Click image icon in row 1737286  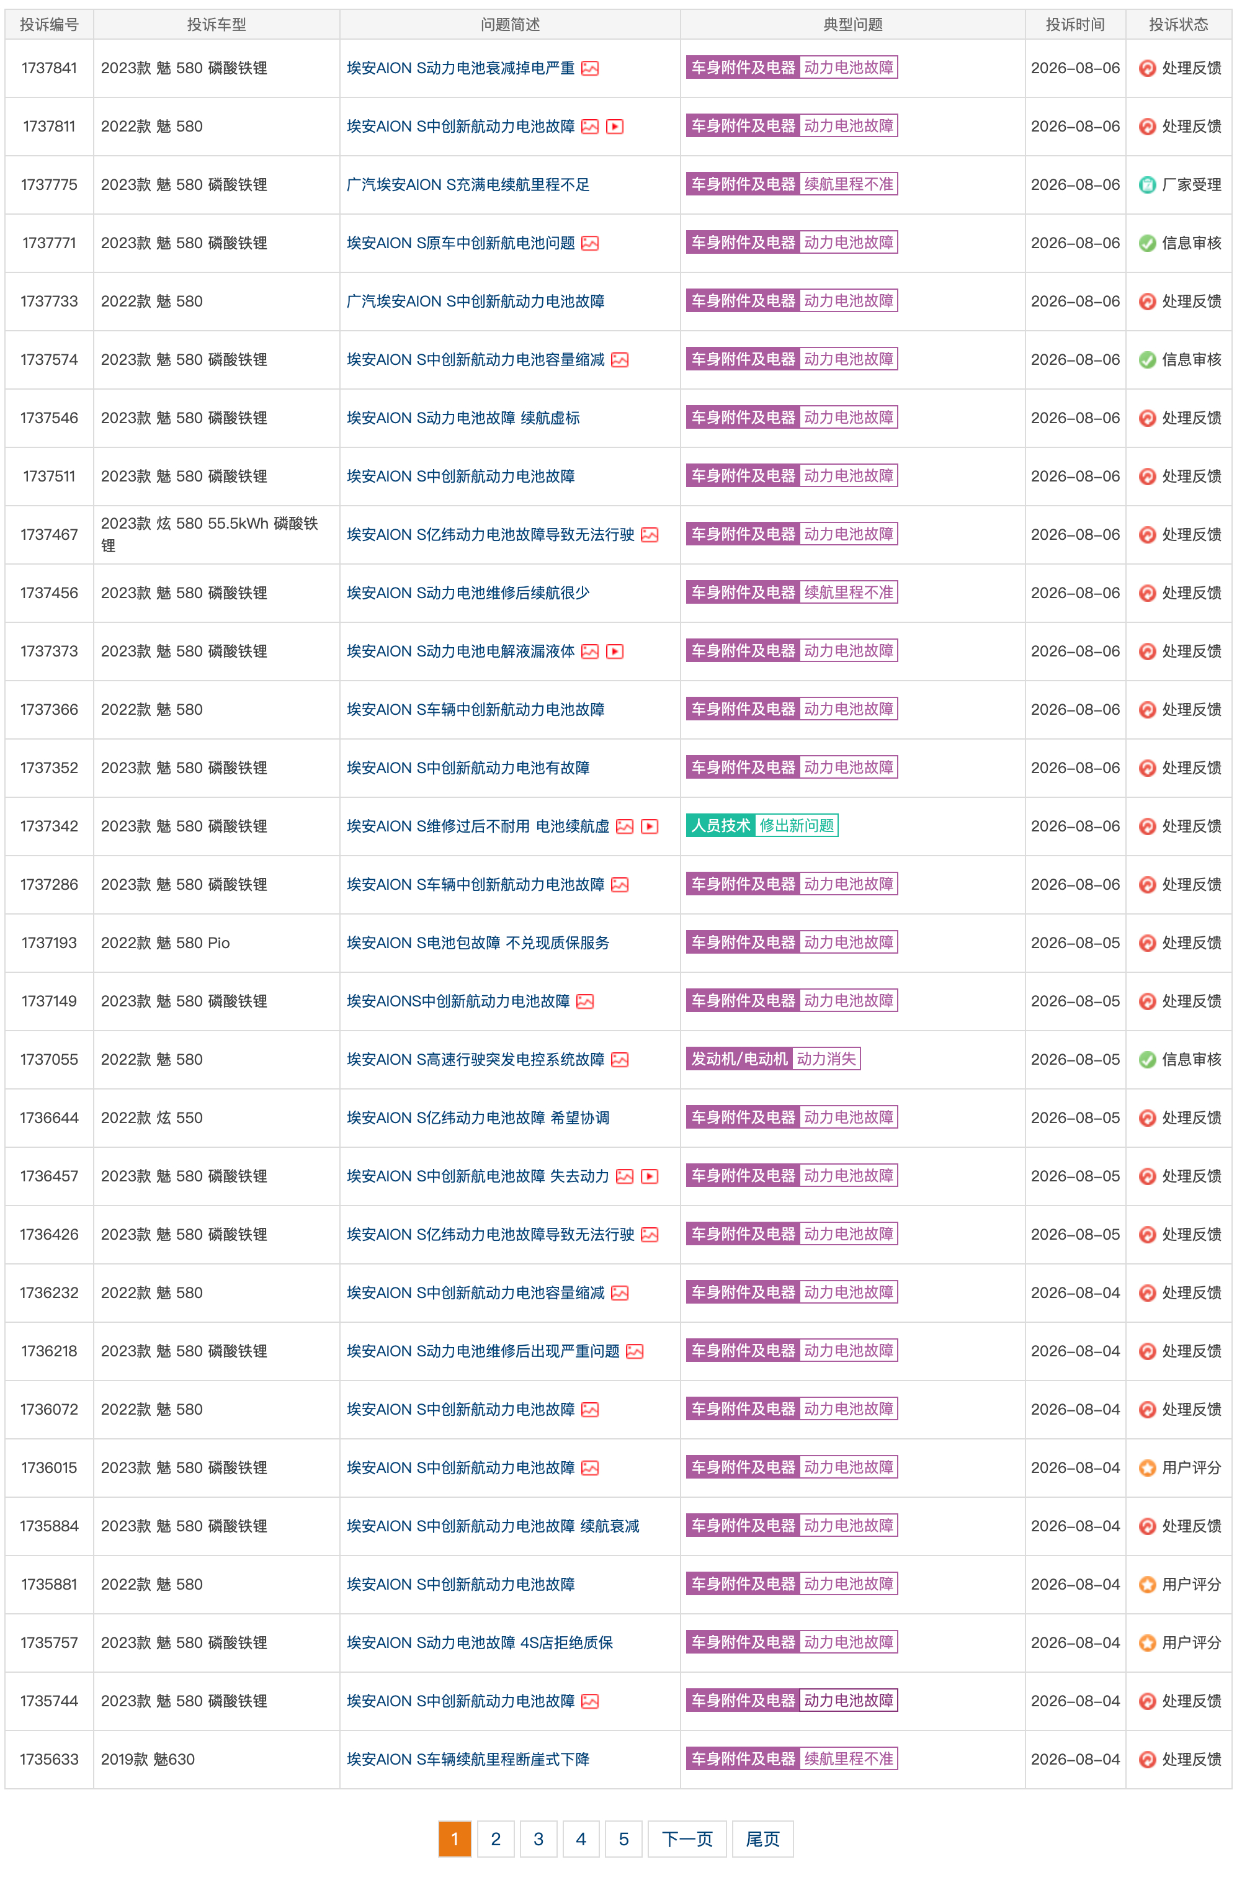pyautogui.click(x=620, y=885)
